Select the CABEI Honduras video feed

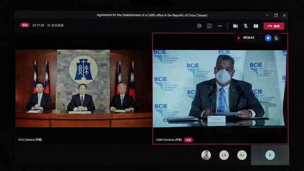(x=220, y=88)
